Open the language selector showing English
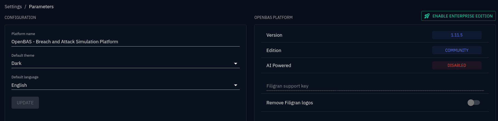This screenshot has width=498, height=121. point(121,85)
